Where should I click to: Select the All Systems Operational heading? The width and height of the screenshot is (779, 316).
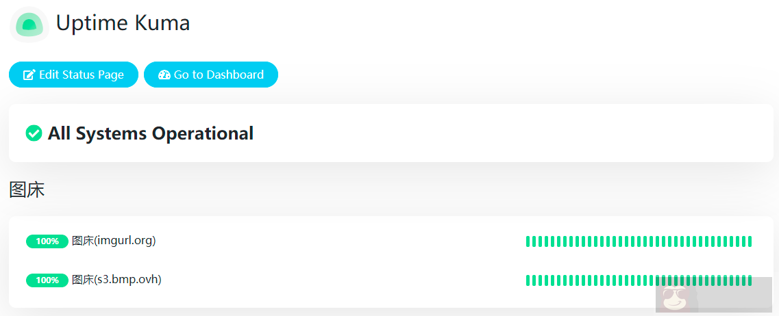click(x=151, y=133)
